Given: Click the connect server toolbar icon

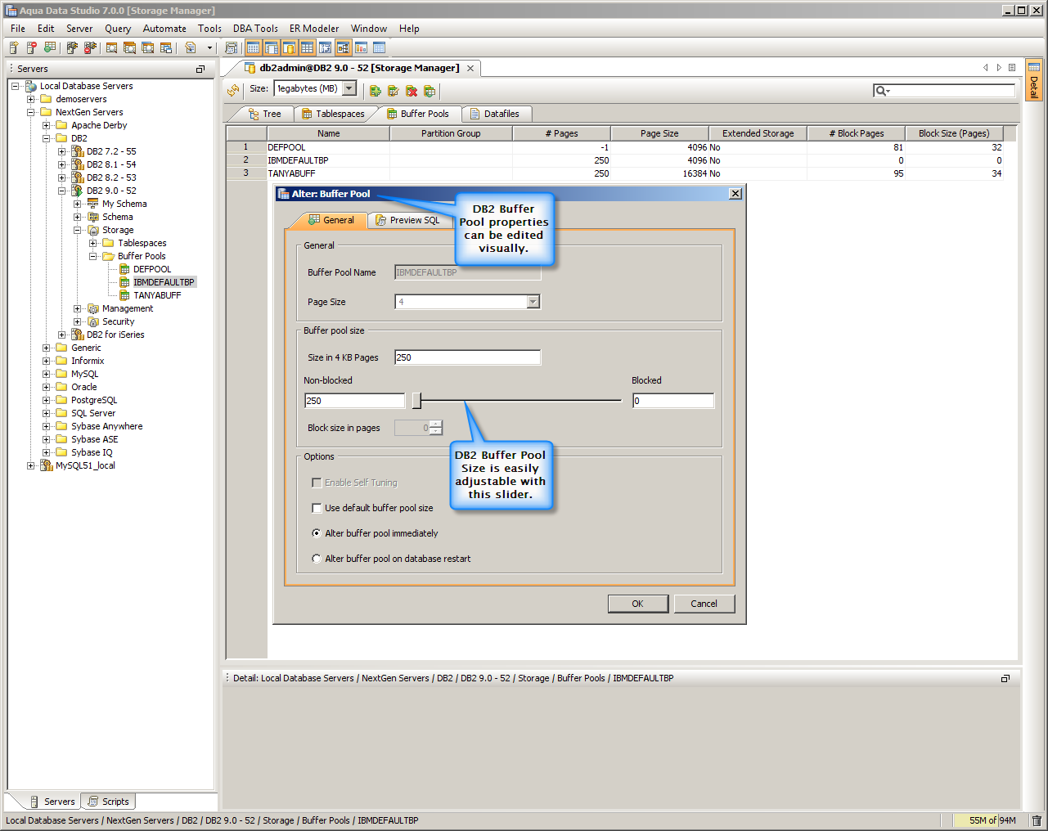Looking at the screenshot, I should pos(72,47).
